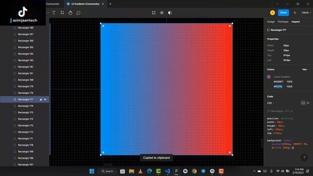Open Microsoft Edge from the taskbar

click(149, 171)
